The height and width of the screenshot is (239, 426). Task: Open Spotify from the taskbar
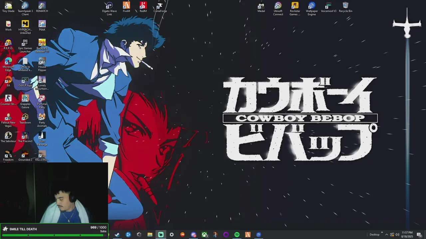[x=237, y=235]
